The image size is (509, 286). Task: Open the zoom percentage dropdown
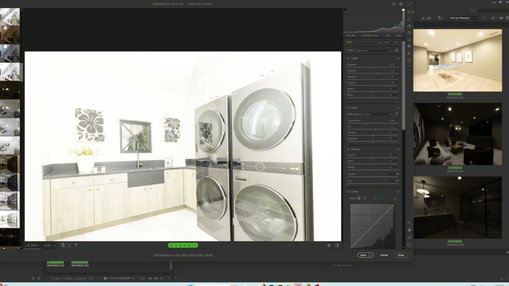[x=55, y=245]
